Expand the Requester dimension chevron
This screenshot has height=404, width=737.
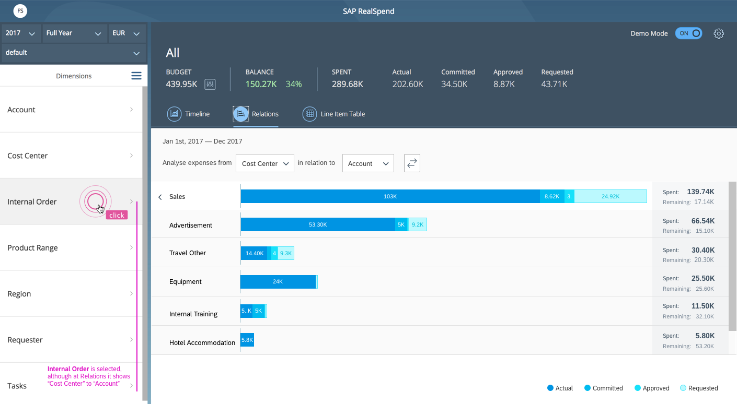[x=131, y=339]
